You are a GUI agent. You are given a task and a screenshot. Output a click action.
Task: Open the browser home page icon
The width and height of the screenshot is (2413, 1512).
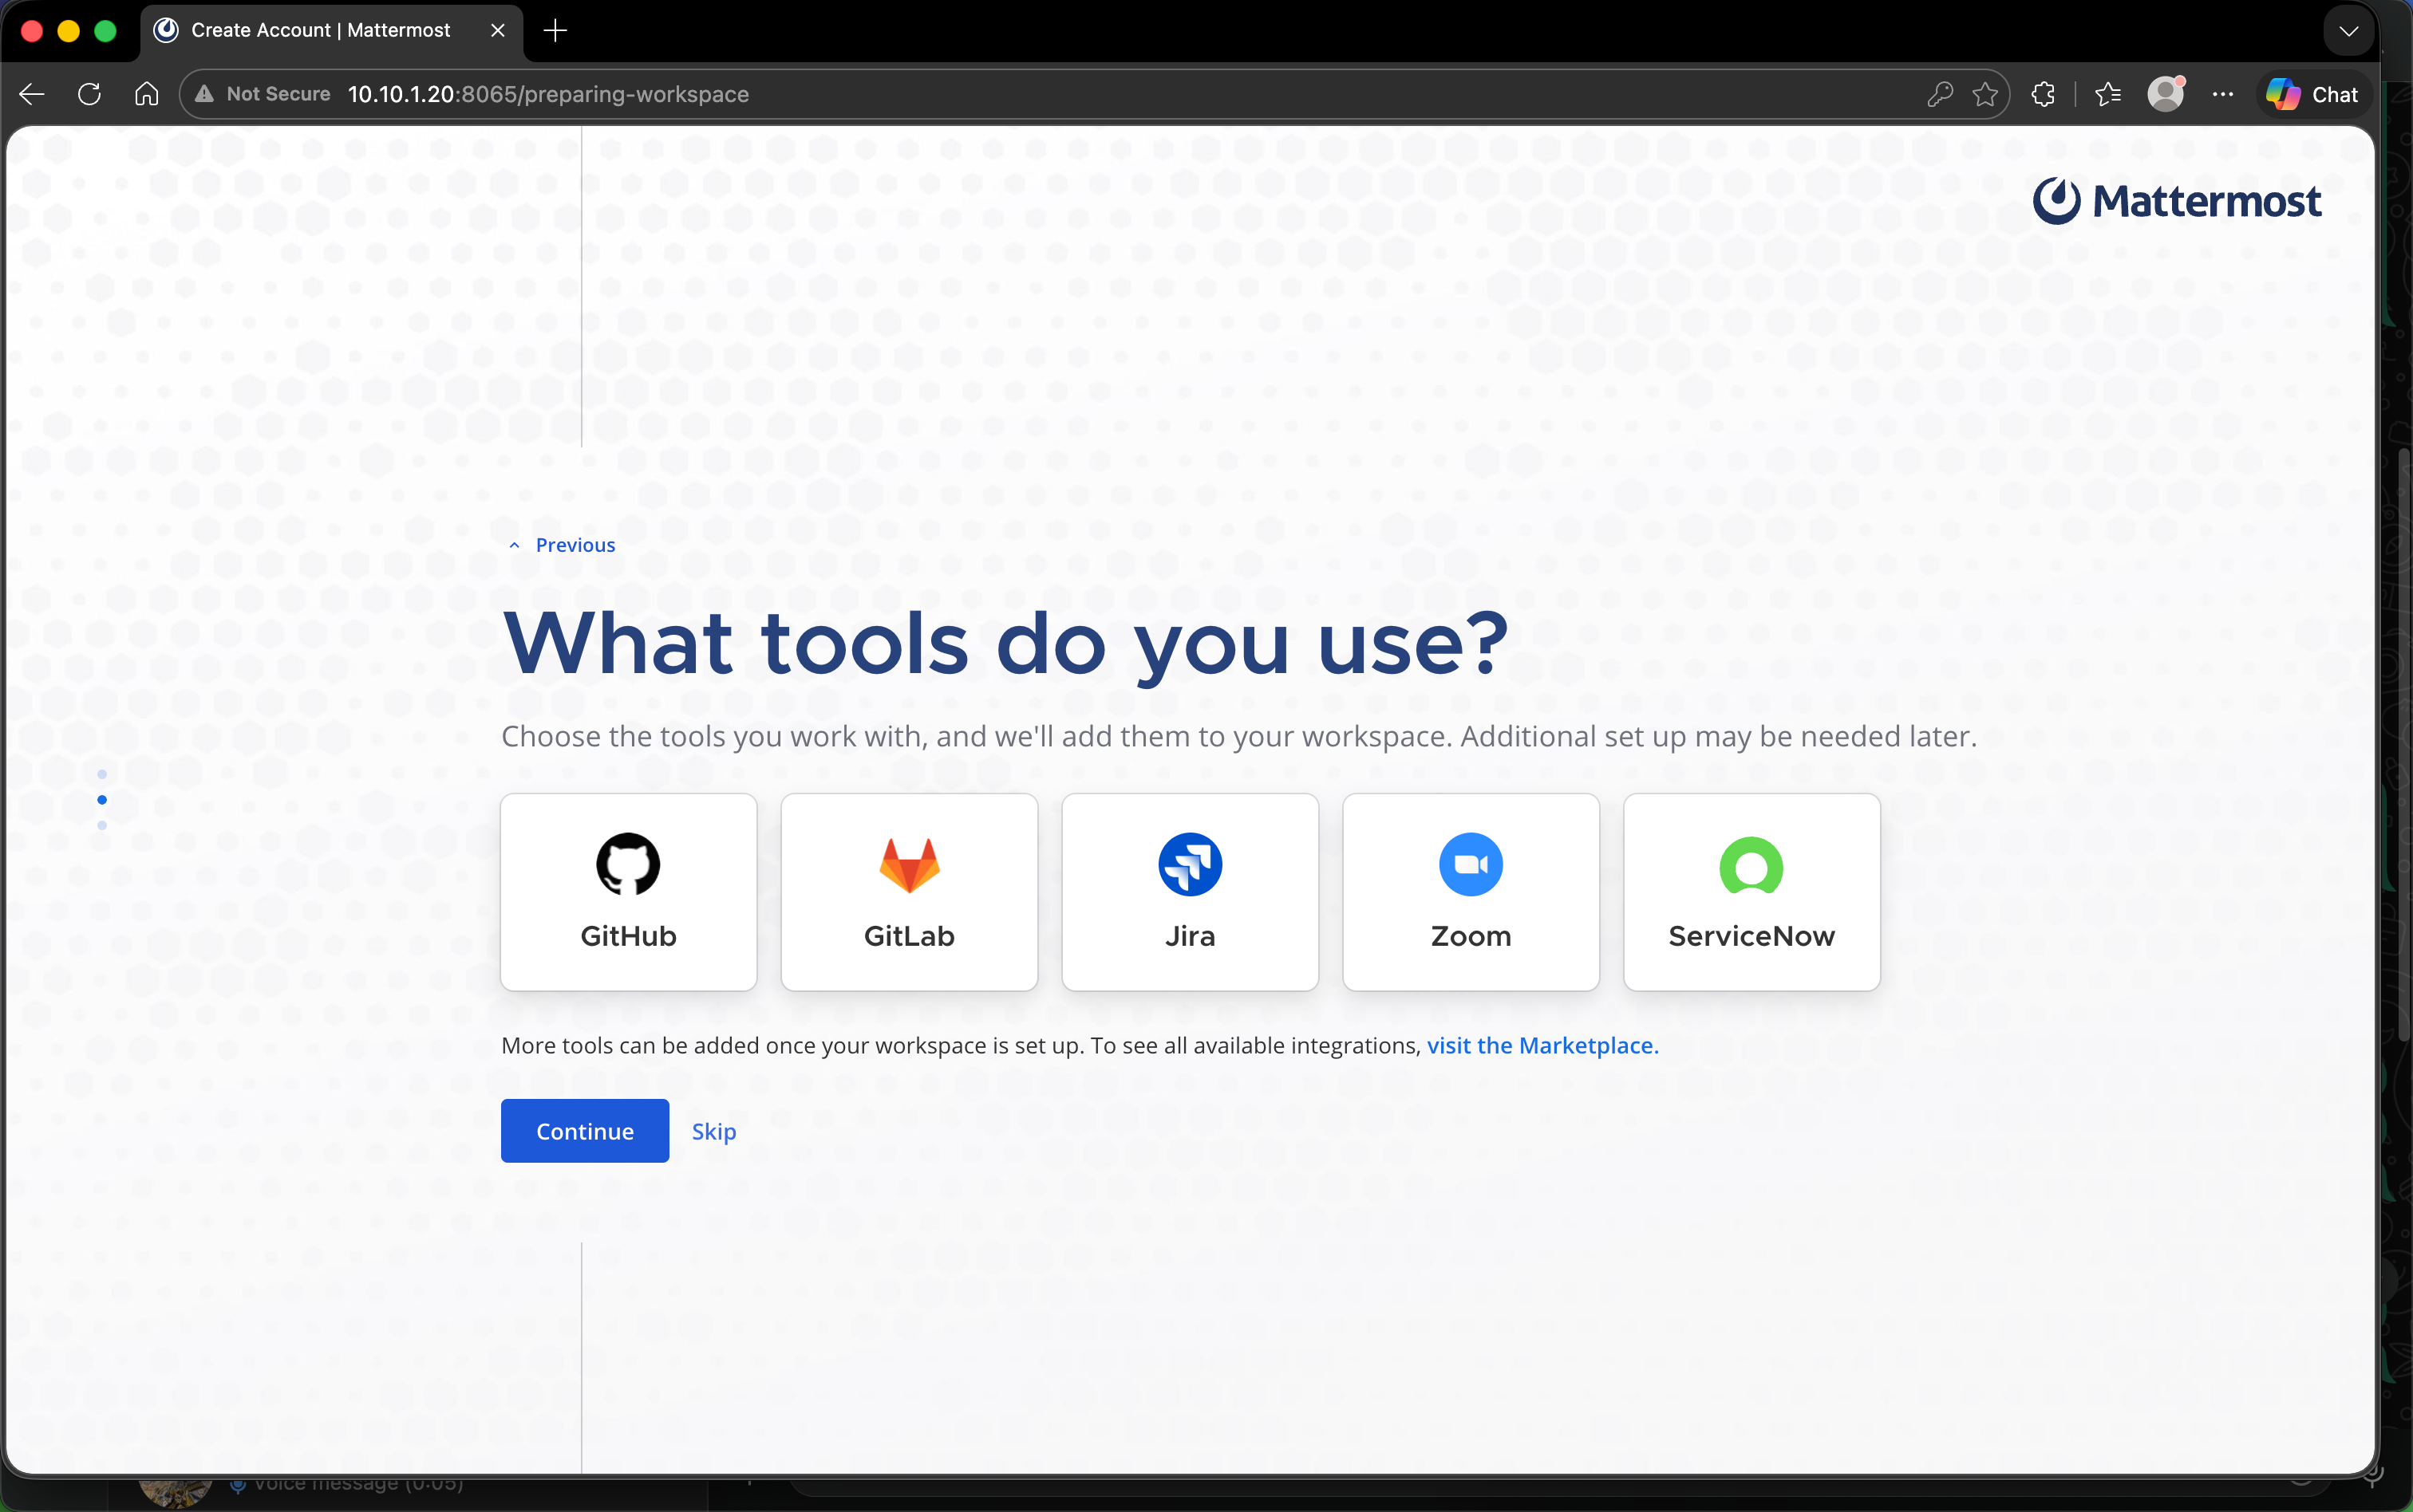147,94
